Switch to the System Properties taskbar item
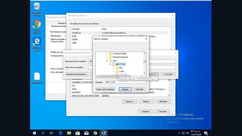 104,133
